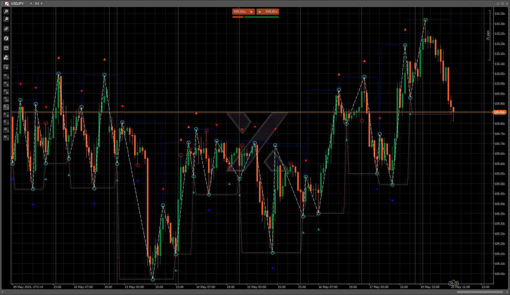Switch to m15 timeframe
510x295 pixels.
tap(6, 92)
